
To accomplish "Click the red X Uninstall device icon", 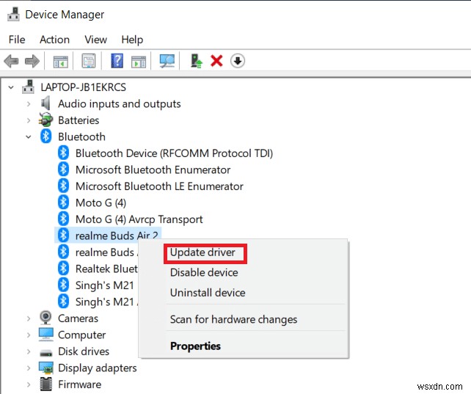I will click(x=216, y=61).
